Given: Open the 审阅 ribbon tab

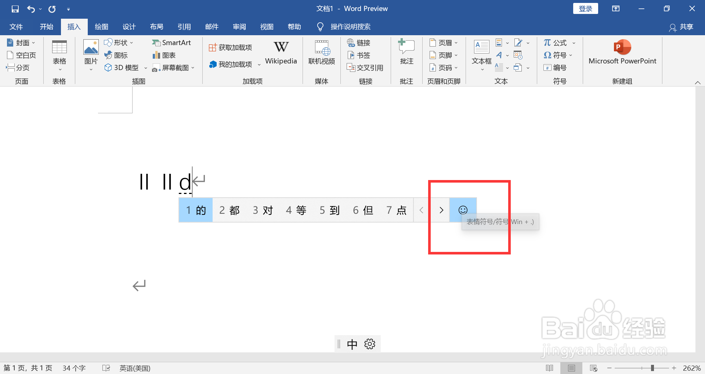Looking at the screenshot, I should 239,26.
